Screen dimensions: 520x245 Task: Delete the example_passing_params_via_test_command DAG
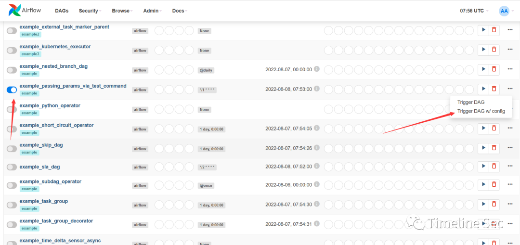coord(494,89)
